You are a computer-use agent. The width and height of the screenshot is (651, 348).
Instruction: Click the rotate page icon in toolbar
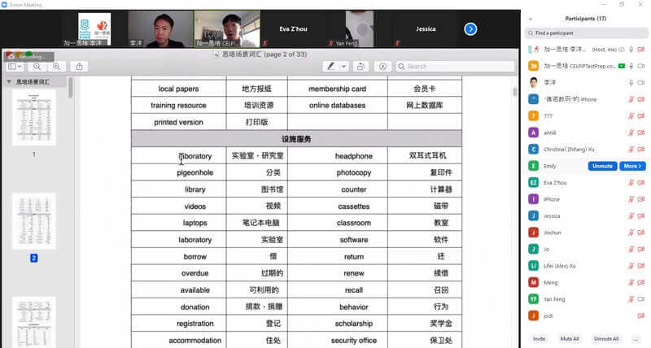[x=360, y=67]
